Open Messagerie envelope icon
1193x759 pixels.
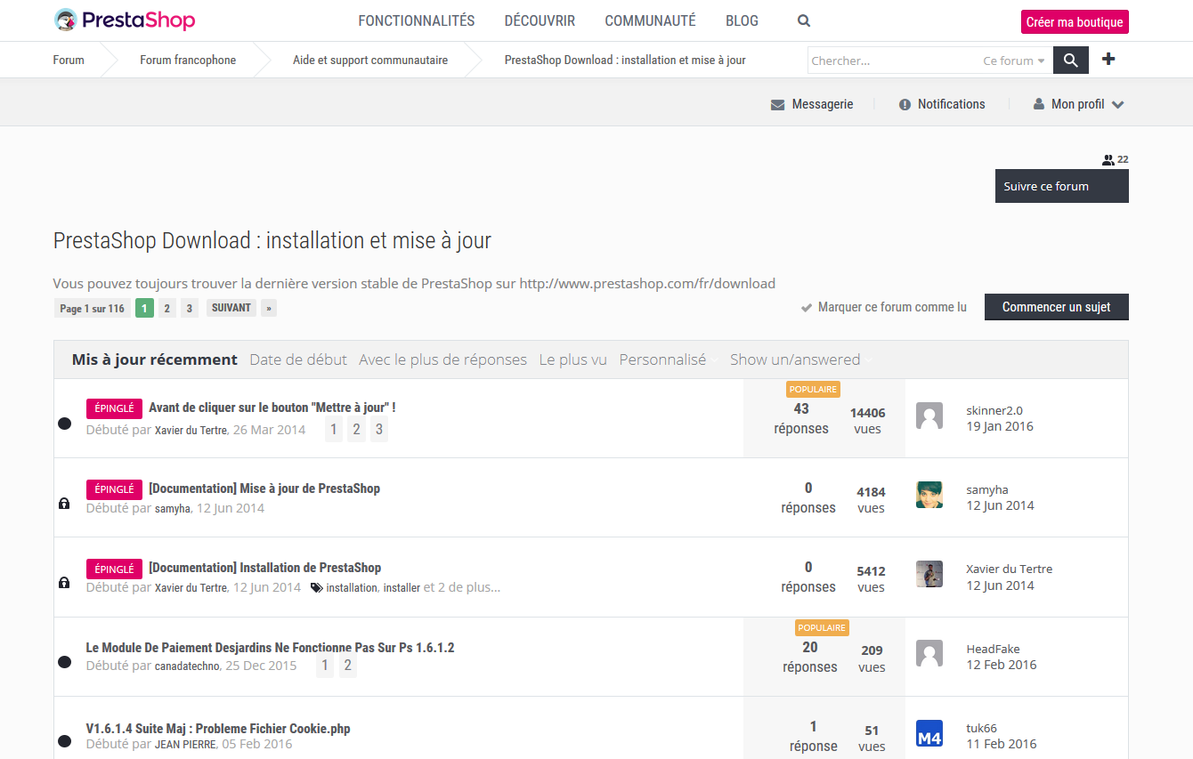tap(778, 105)
